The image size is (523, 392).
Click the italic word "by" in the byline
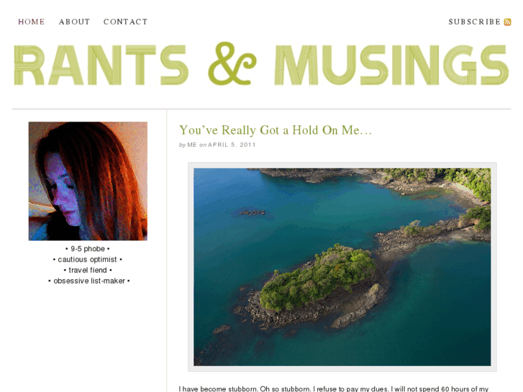click(x=183, y=145)
